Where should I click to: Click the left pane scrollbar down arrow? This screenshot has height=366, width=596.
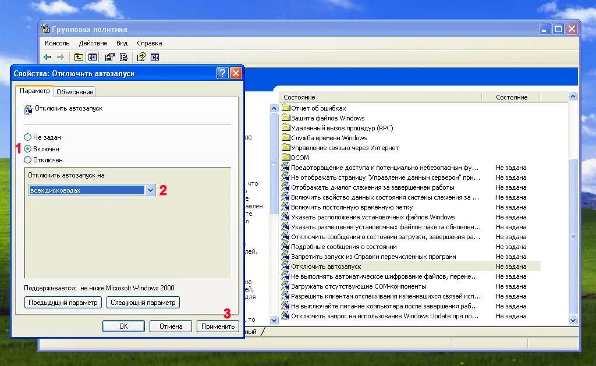coord(274,321)
